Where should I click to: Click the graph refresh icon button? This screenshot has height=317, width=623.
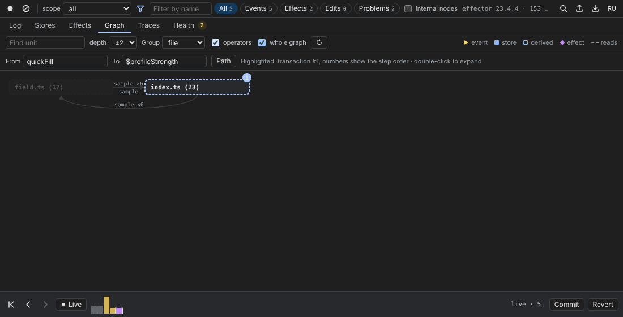tap(319, 42)
